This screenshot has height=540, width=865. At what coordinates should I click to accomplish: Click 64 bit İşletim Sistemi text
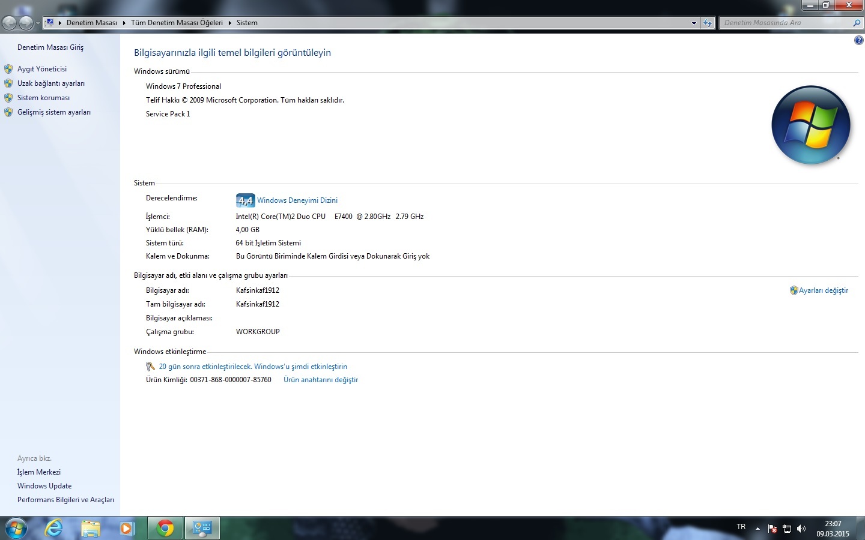point(269,243)
